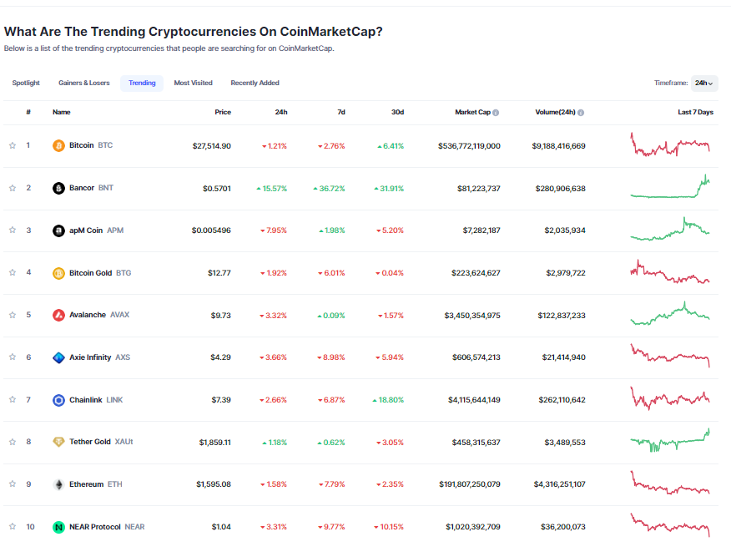Viewport: 731px width, 547px height.
Task: Click the Volume(24h) info icon
Action: pyautogui.click(x=581, y=113)
